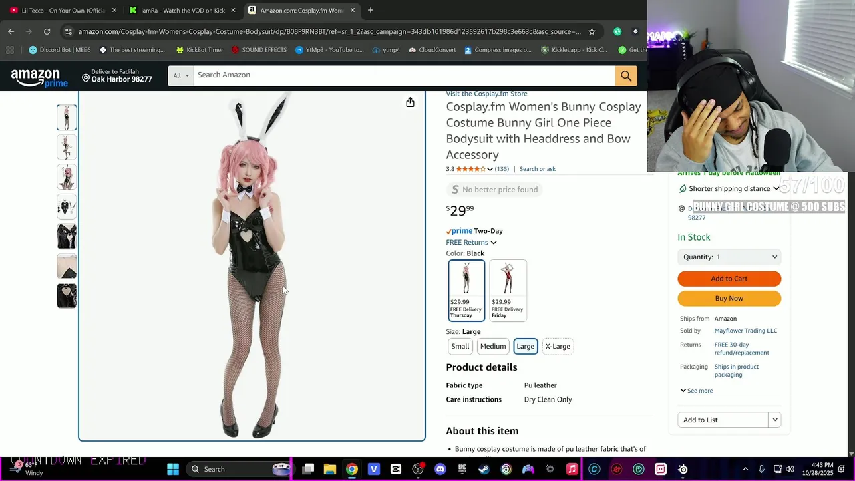The image size is (855, 481).
Task: Open the Mayflower Trading LLC seller link
Action: pos(745,331)
